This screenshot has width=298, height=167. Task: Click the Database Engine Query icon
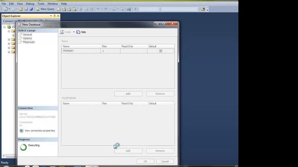click(59, 9)
